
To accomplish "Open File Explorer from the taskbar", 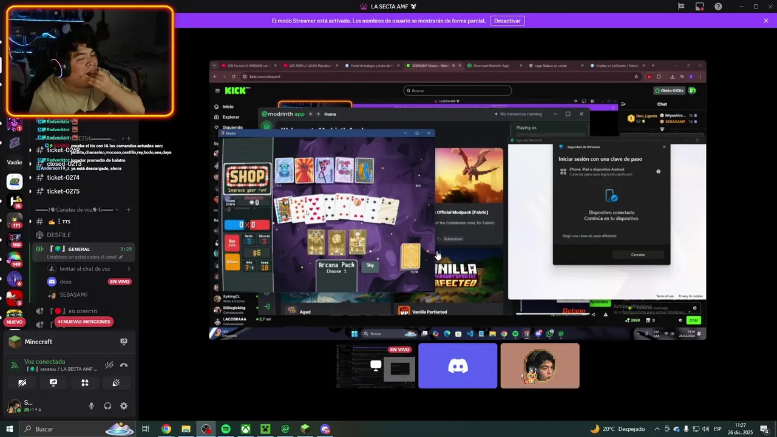I will pos(186,429).
